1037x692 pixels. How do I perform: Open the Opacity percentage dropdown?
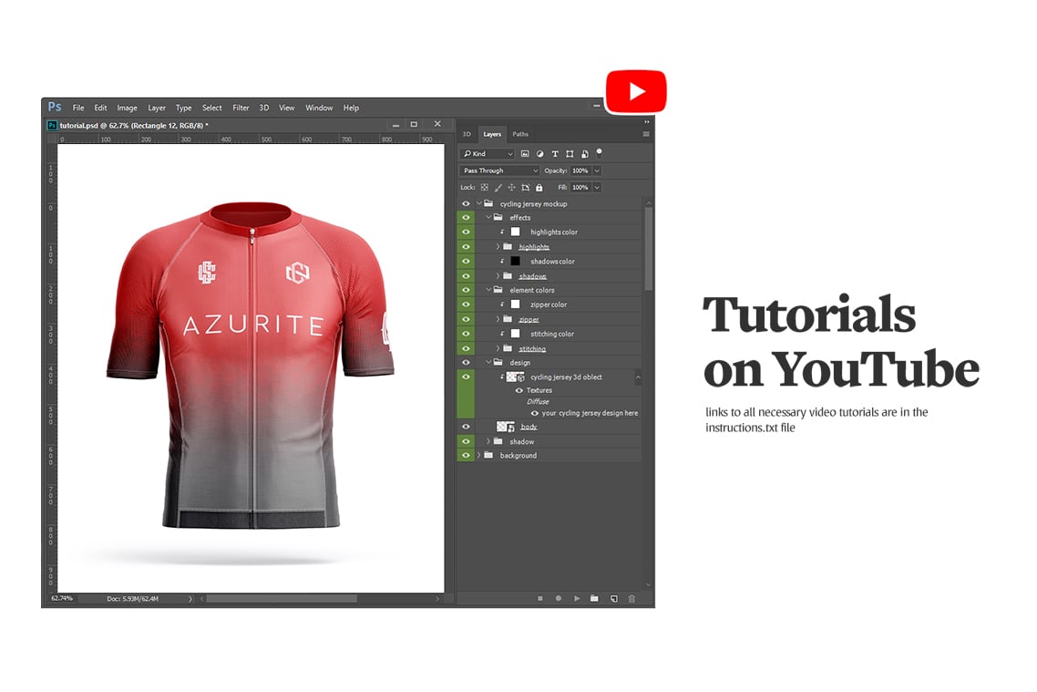596,170
